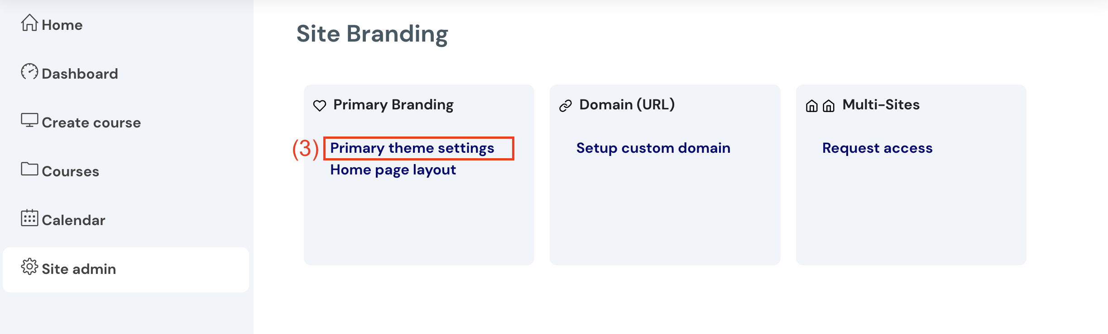
Task: Open the Courses sidebar item
Action: pos(70,171)
